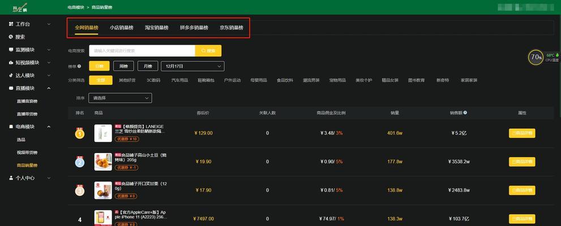Filter by 全部 category

point(101,80)
